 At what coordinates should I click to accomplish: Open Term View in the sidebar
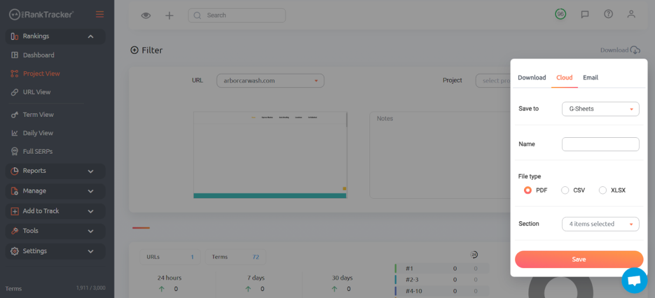[38, 114]
